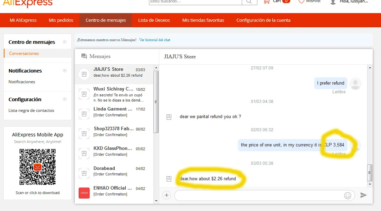Go to Mis pedidos tab
This screenshot has width=381, height=211.
point(61,20)
